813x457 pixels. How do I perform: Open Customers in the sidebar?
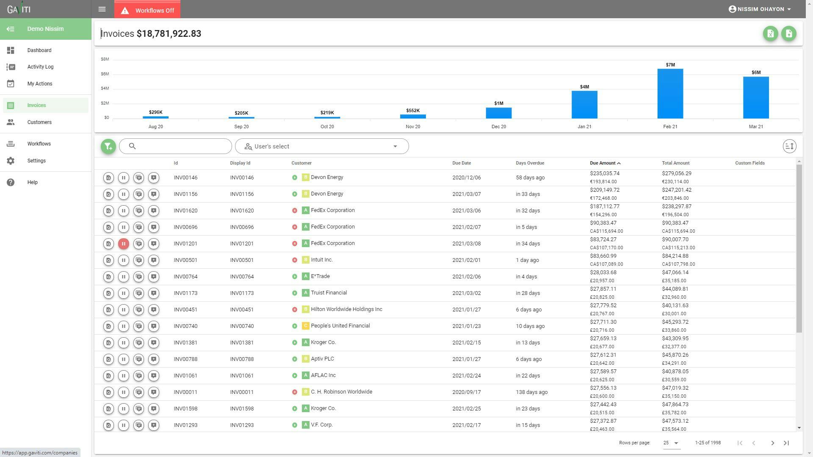tap(39, 122)
